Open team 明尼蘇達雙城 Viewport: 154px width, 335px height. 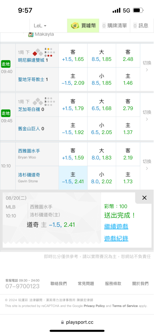coord(31,60)
